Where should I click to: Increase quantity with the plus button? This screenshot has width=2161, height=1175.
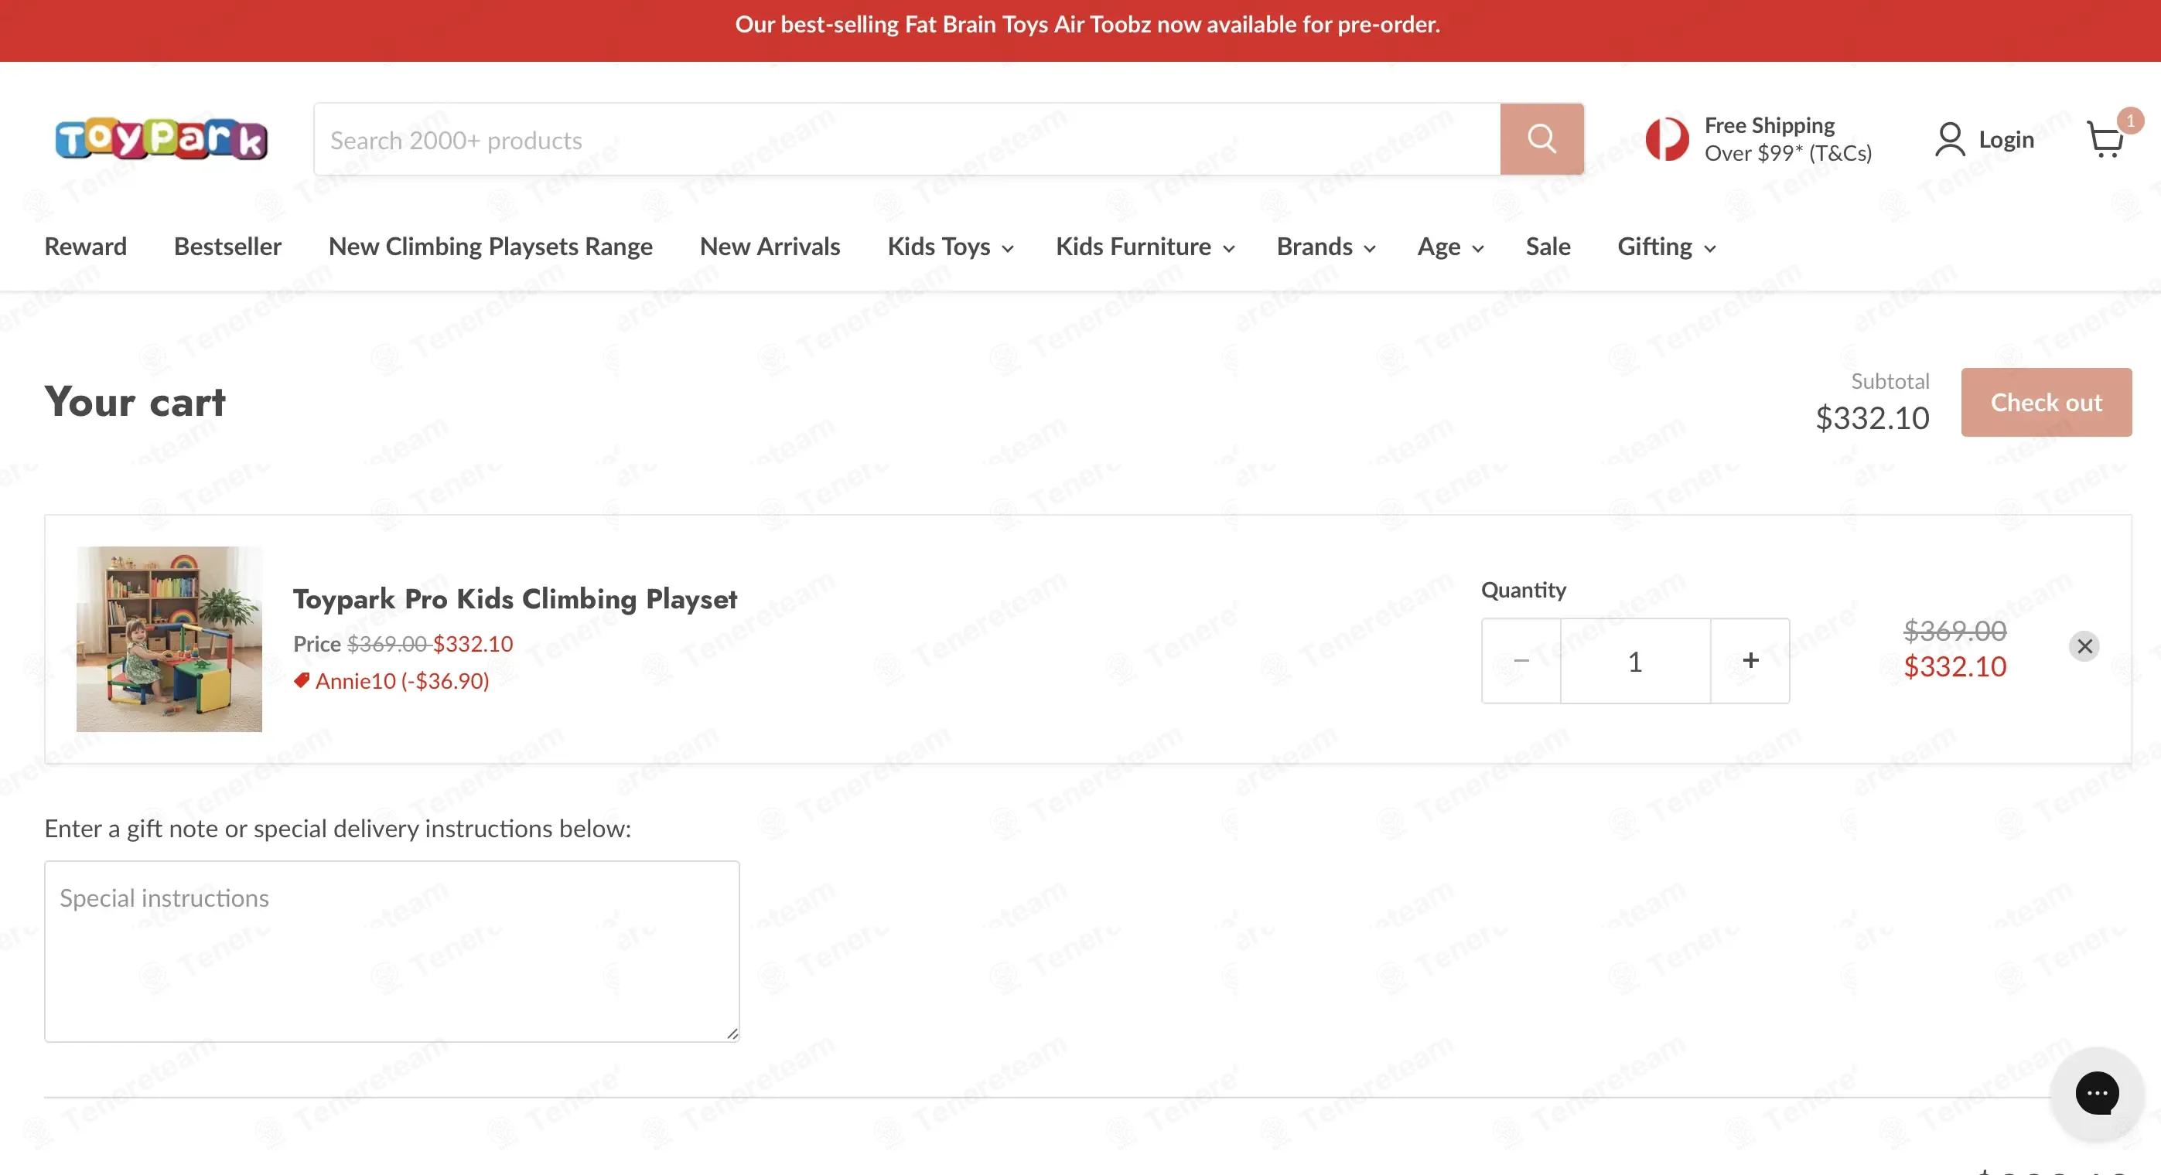coord(1750,661)
